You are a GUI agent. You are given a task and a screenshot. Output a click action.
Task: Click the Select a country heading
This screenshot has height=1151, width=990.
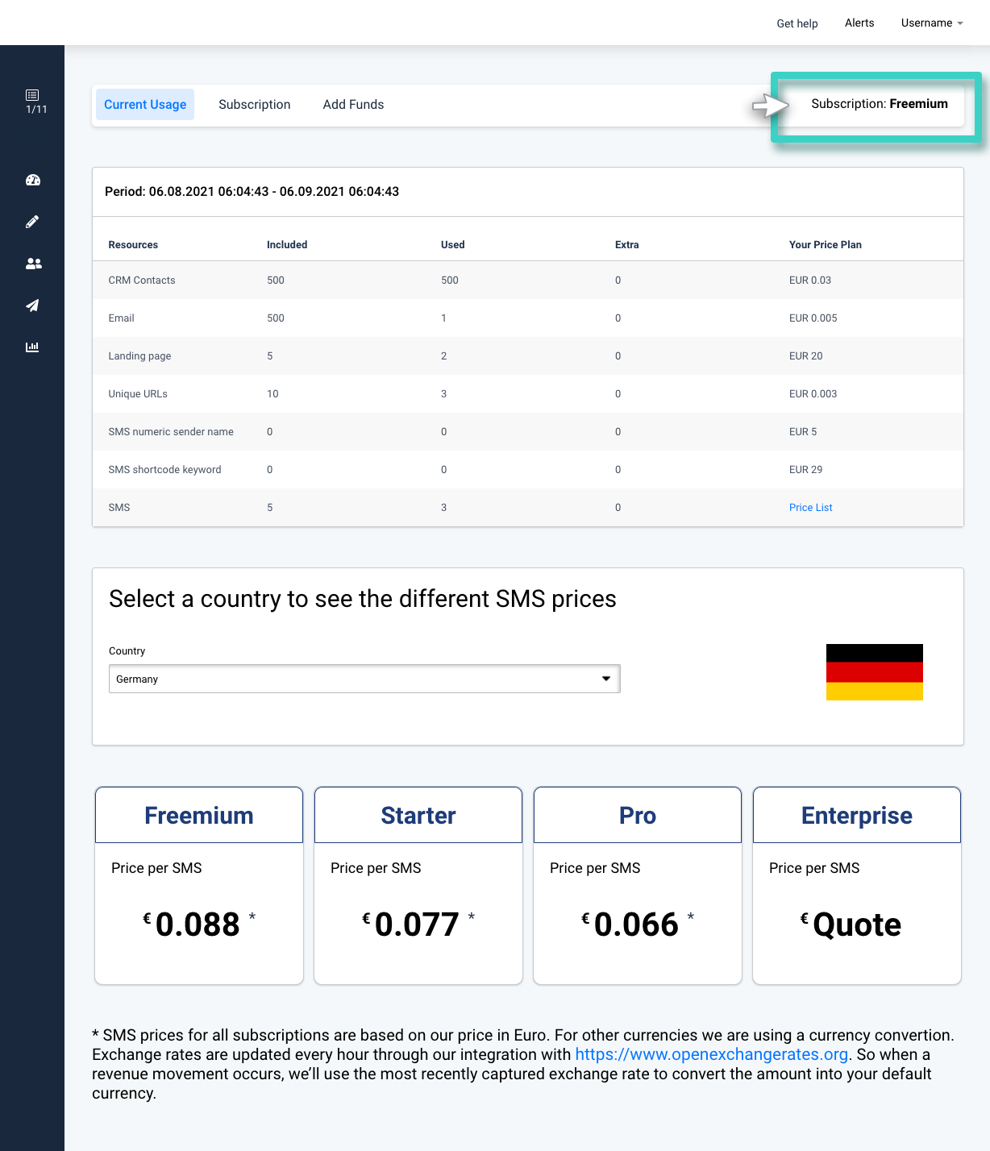363,599
